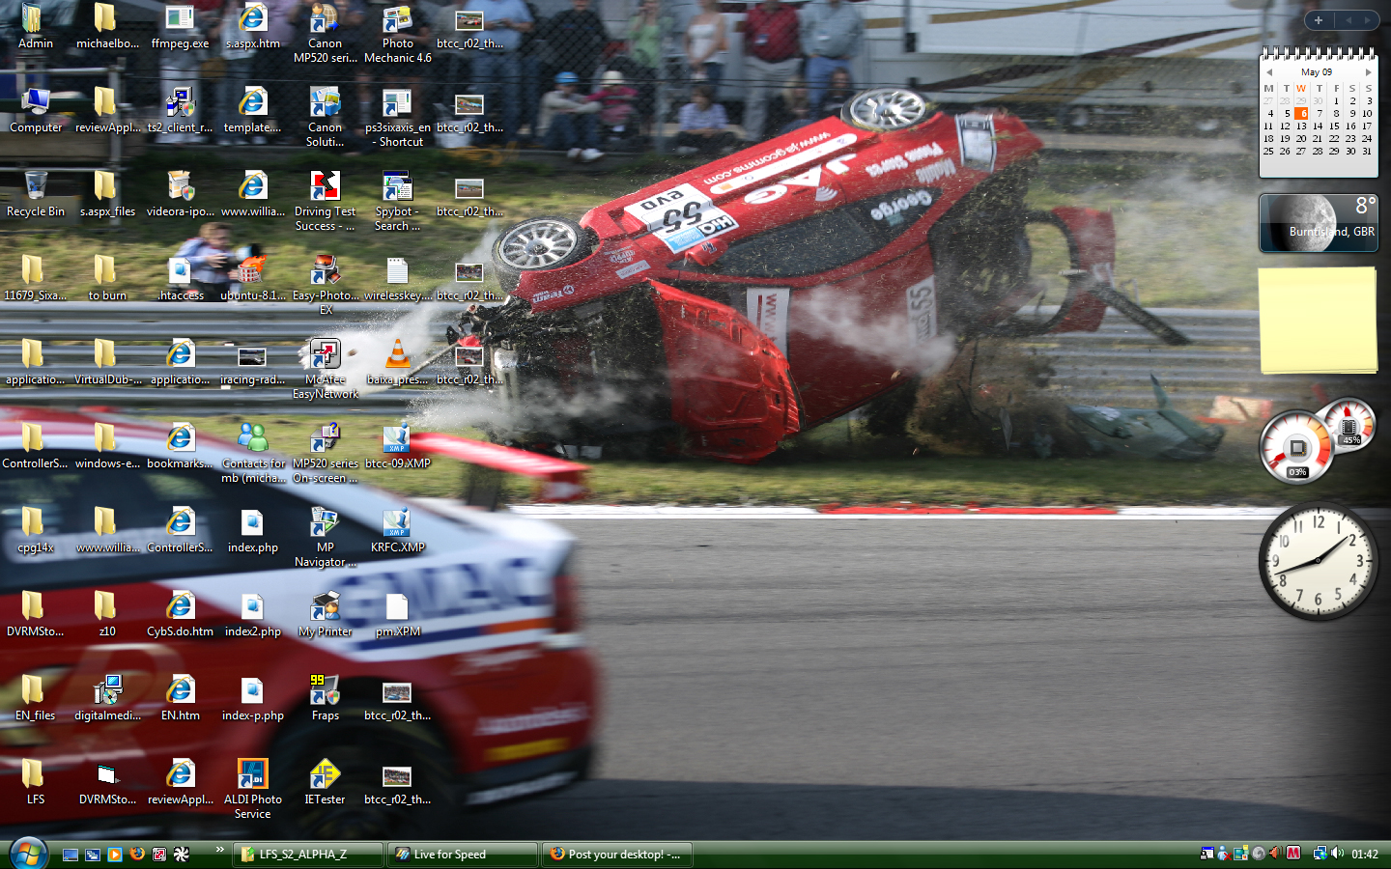Select the digitalmedi installer icon
Viewport: 1391px width, 869px height.
click(x=107, y=699)
